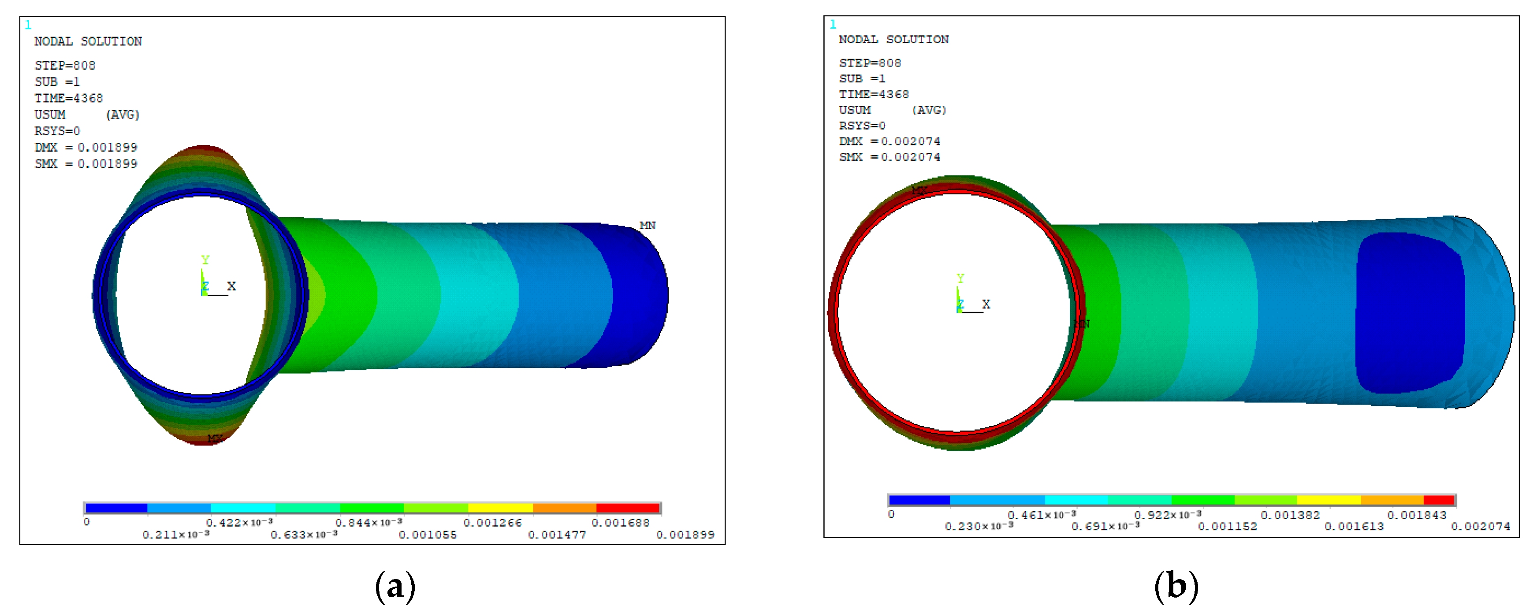Click the MN marker on plot (a) pipe end
The width and height of the screenshot is (1537, 613).
648,225
